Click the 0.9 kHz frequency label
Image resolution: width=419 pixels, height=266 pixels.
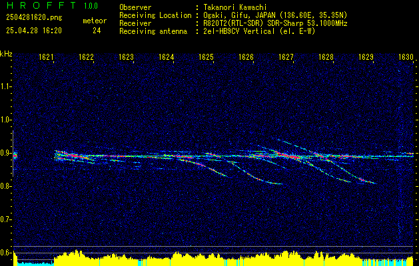coord(5,153)
